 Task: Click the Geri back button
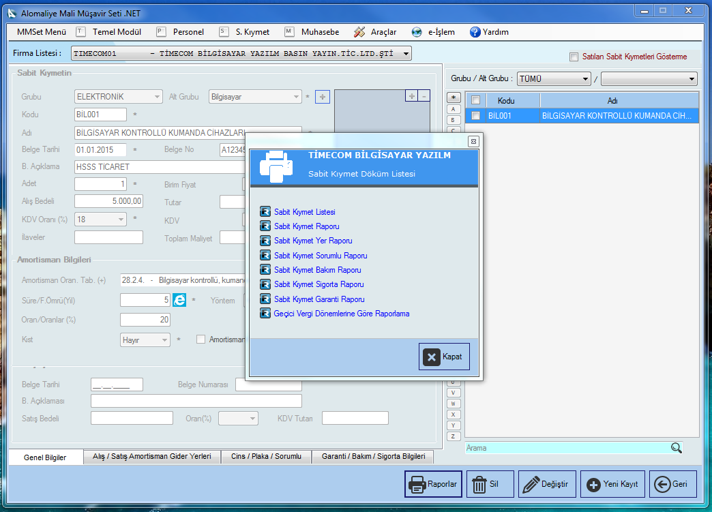click(673, 484)
